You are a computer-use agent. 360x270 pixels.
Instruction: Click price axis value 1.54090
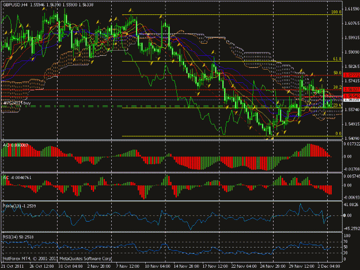pyautogui.click(x=351, y=138)
